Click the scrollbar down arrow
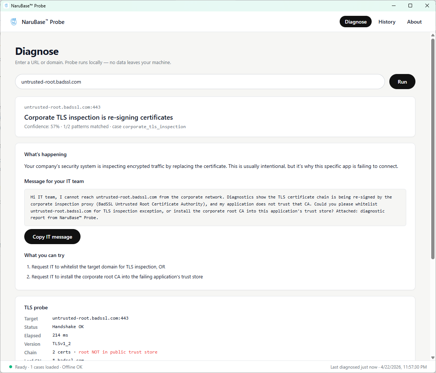The height and width of the screenshot is (373, 436). coord(433,358)
